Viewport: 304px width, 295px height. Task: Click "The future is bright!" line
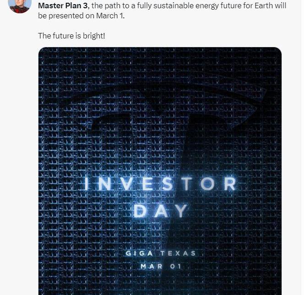(71, 35)
